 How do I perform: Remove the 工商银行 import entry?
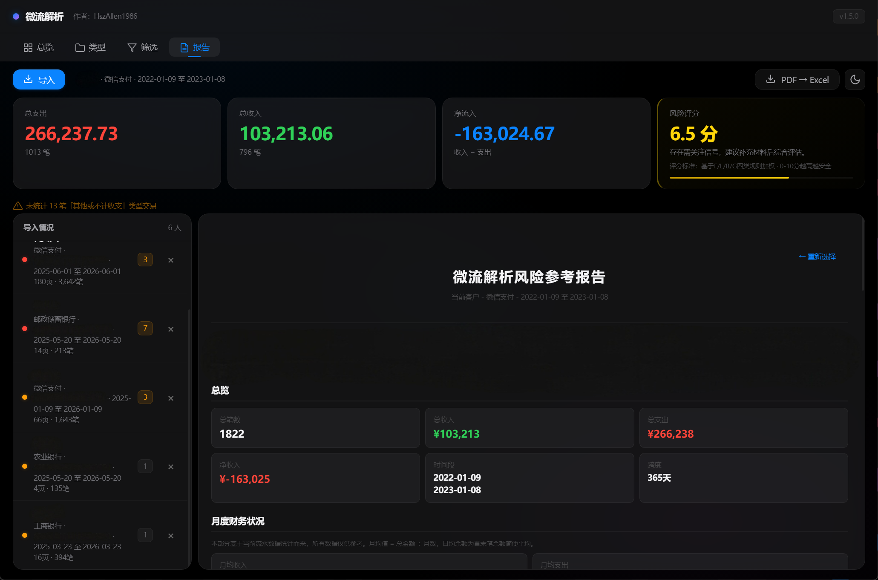(171, 536)
